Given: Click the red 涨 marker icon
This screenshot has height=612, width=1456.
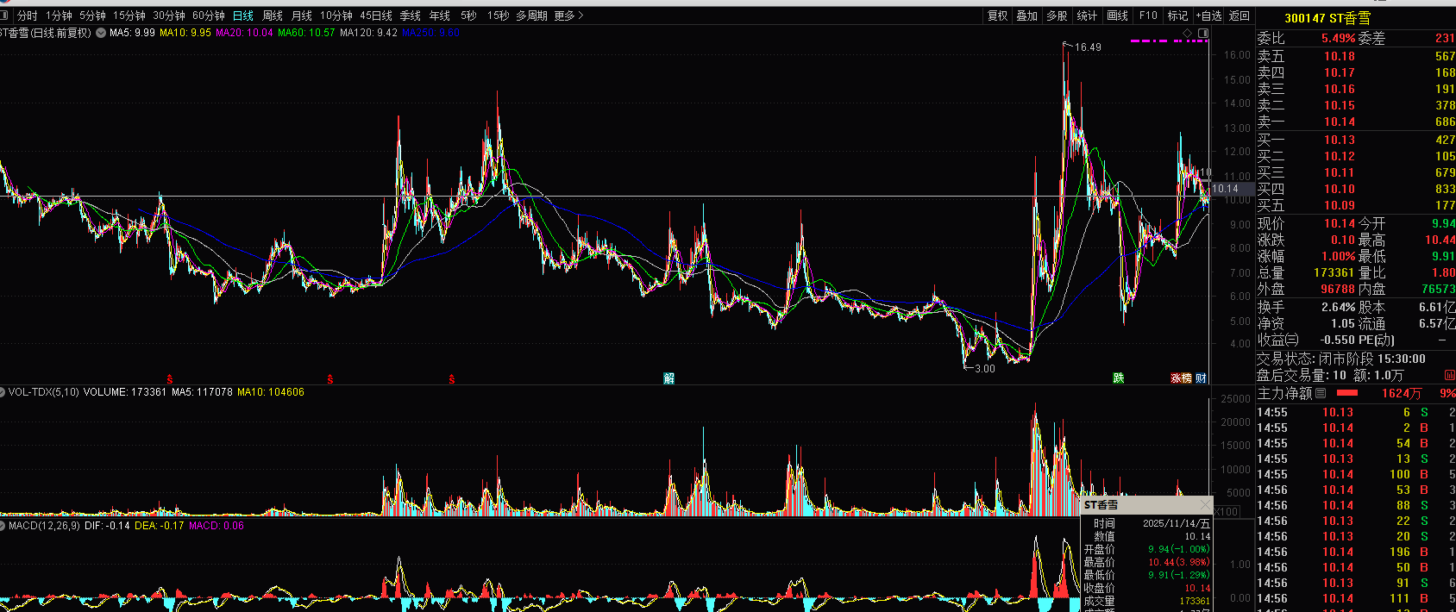Looking at the screenshot, I should click(x=1176, y=378).
